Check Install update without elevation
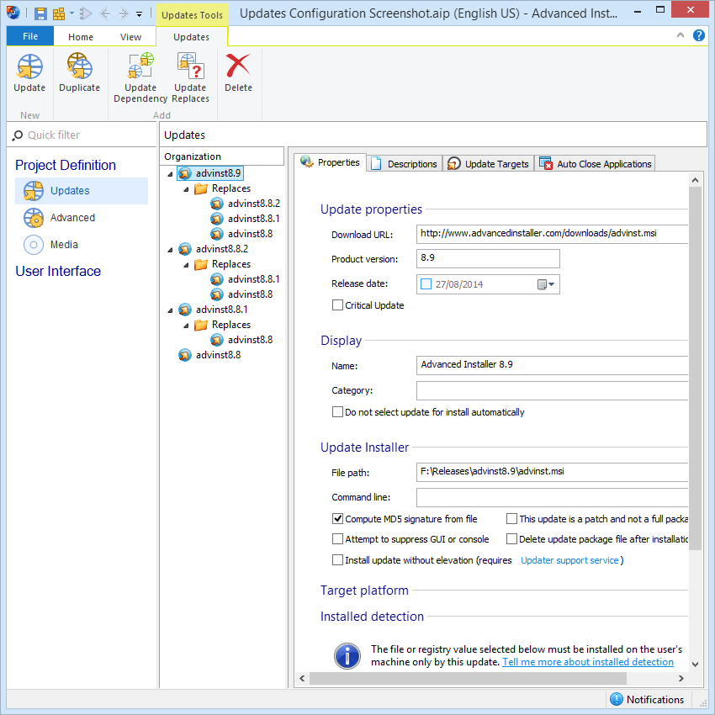 point(337,560)
